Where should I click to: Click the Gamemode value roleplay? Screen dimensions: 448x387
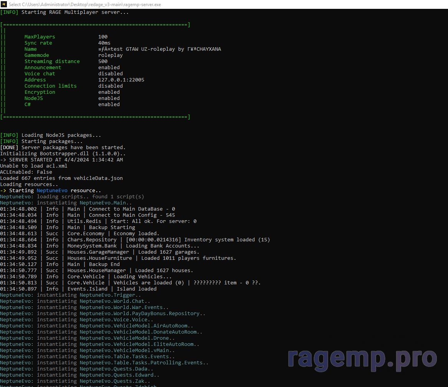point(111,55)
